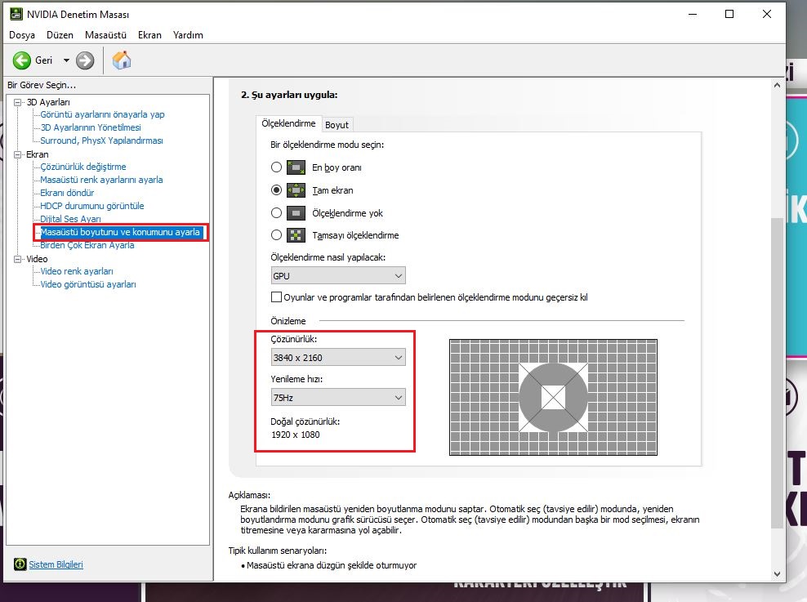Minimize the NVIDIA Denetim Masası window

692,14
